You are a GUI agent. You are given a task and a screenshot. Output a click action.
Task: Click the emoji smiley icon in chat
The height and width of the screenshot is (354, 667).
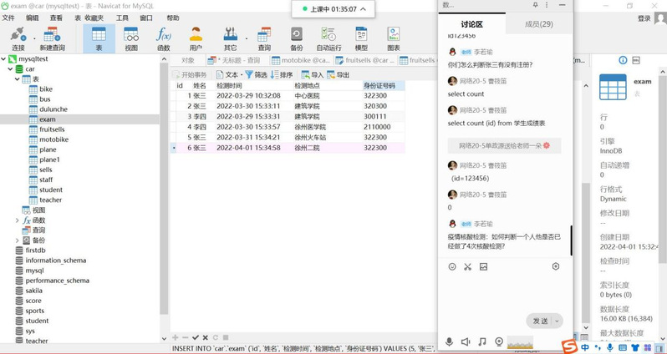452,267
